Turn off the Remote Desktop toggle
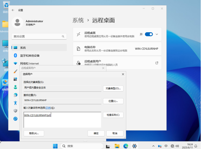This screenshot has width=201, height=149. point(149,34)
